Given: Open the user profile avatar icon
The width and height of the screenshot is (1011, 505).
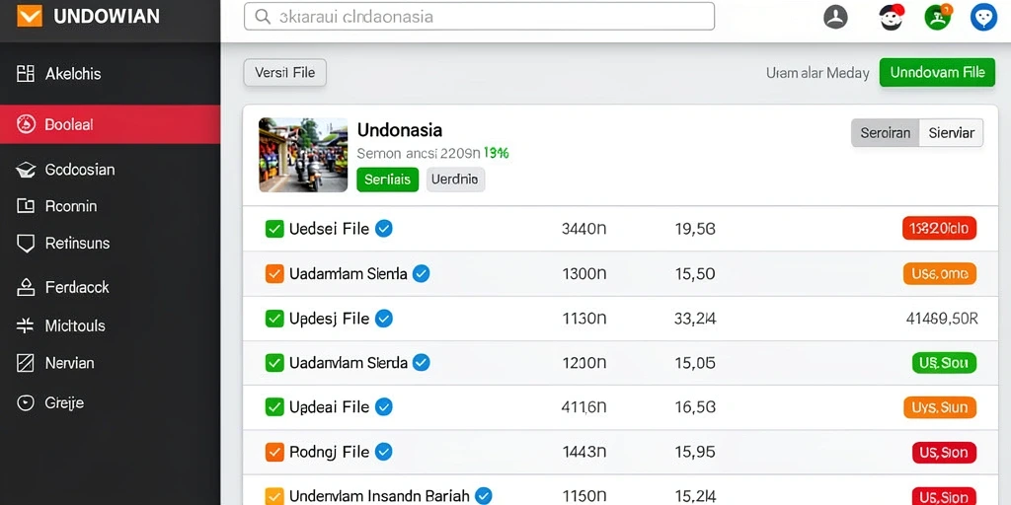Looking at the screenshot, I should pos(835,17).
